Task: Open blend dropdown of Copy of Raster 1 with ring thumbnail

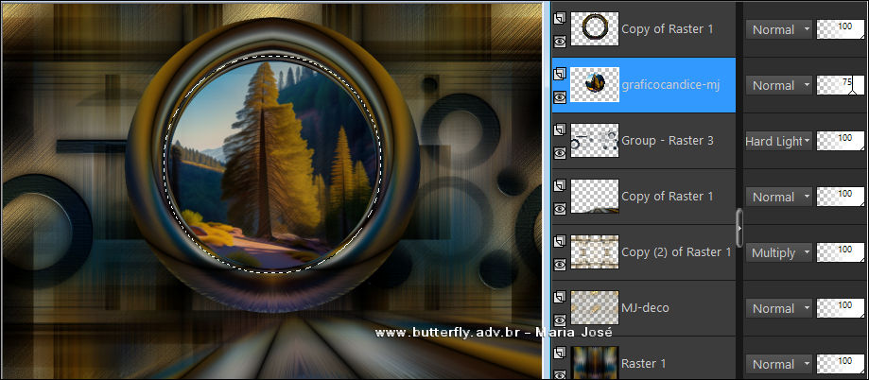Action: (x=778, y=29)
